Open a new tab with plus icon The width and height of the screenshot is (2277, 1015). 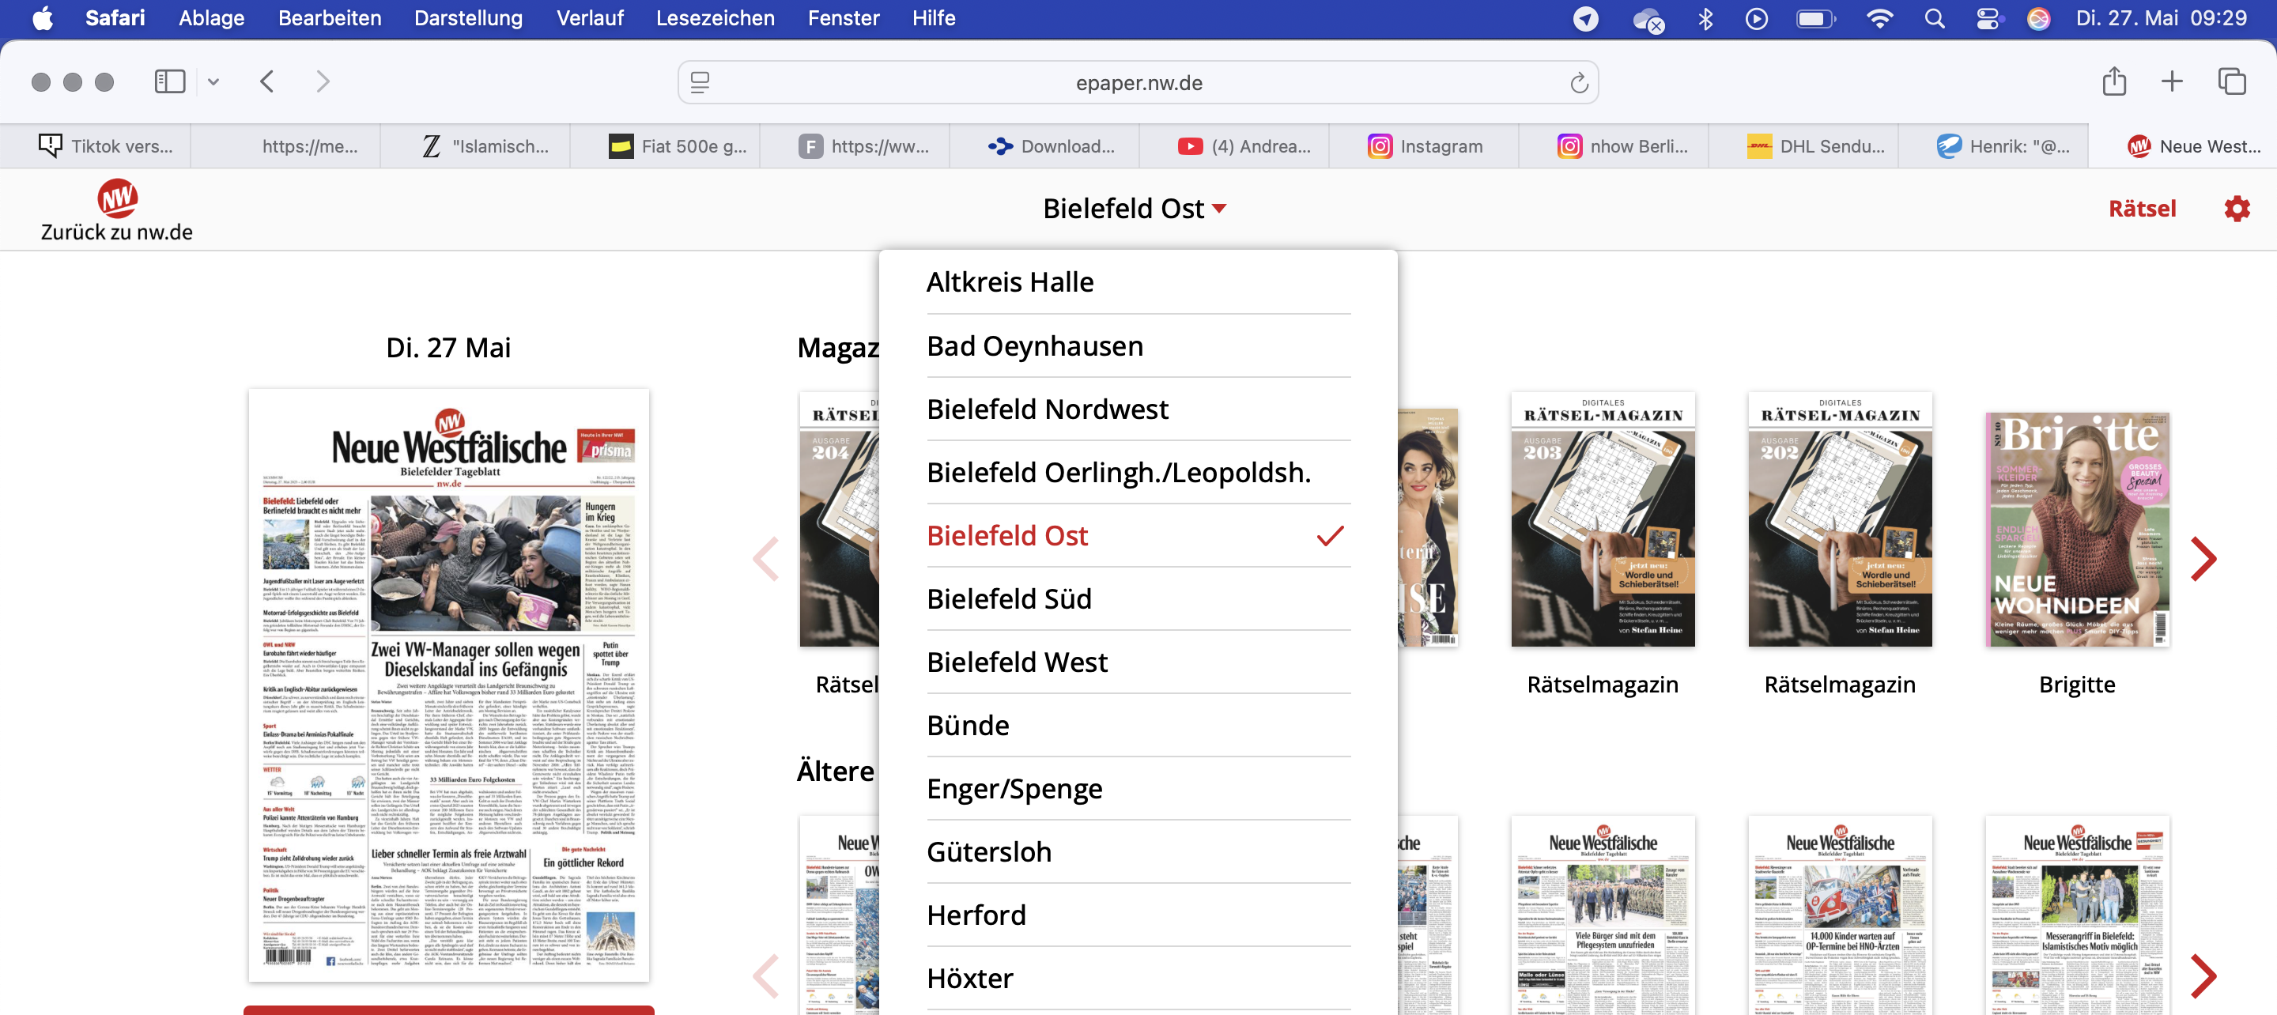2171,81
